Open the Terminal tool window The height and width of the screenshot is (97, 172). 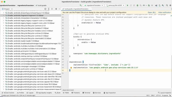pos(86,93)
